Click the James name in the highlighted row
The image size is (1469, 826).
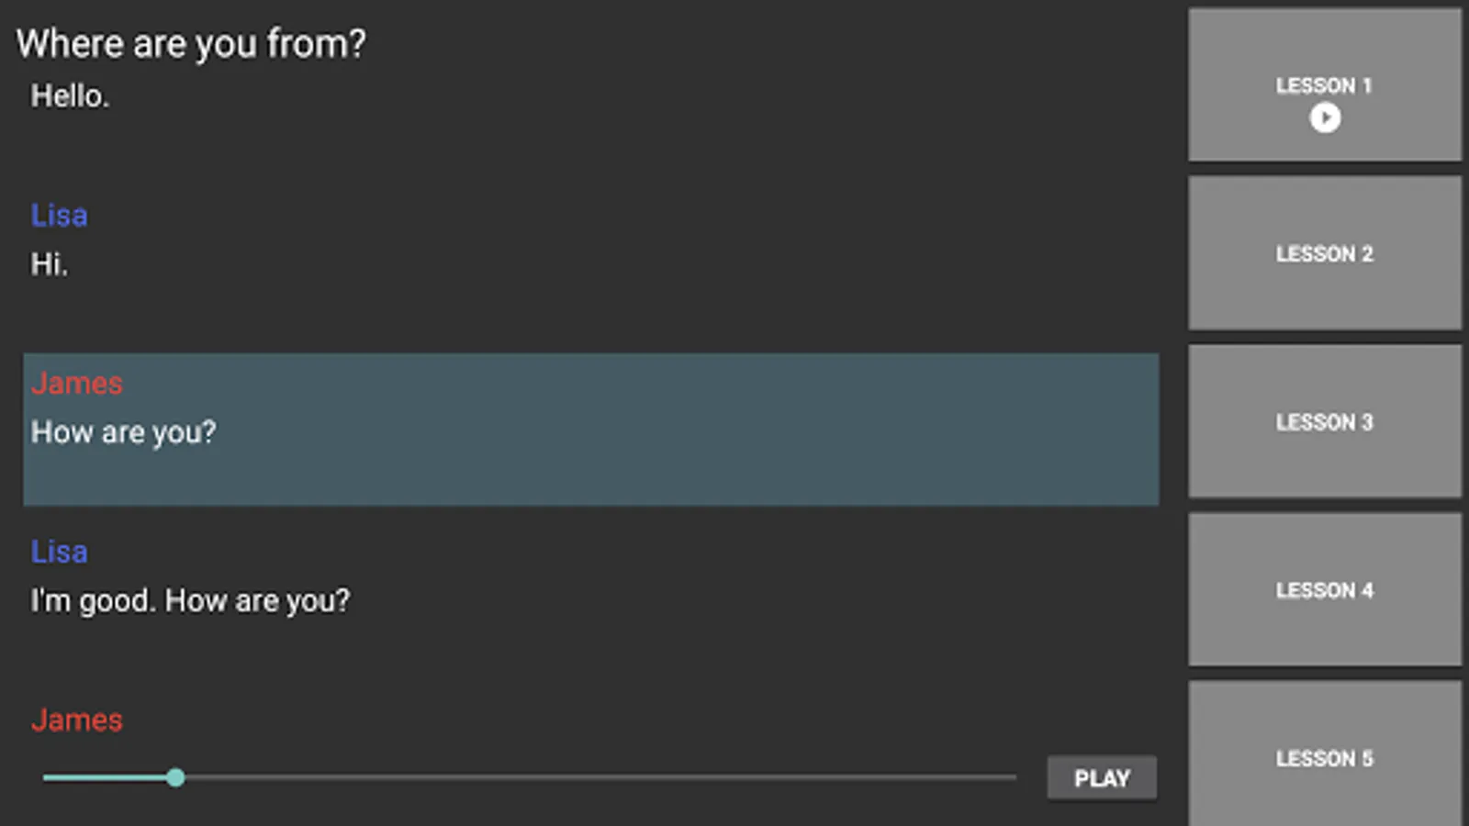76,384
